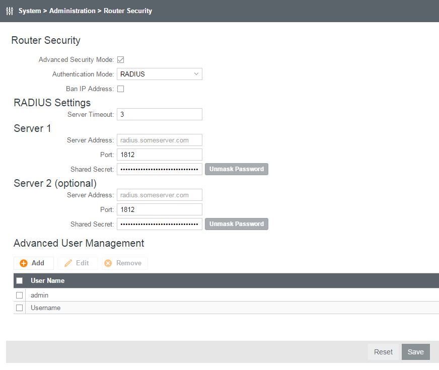The image size is (439, 370).
Task: Select Router Security breadcrumb item
Action: [128, 11]
